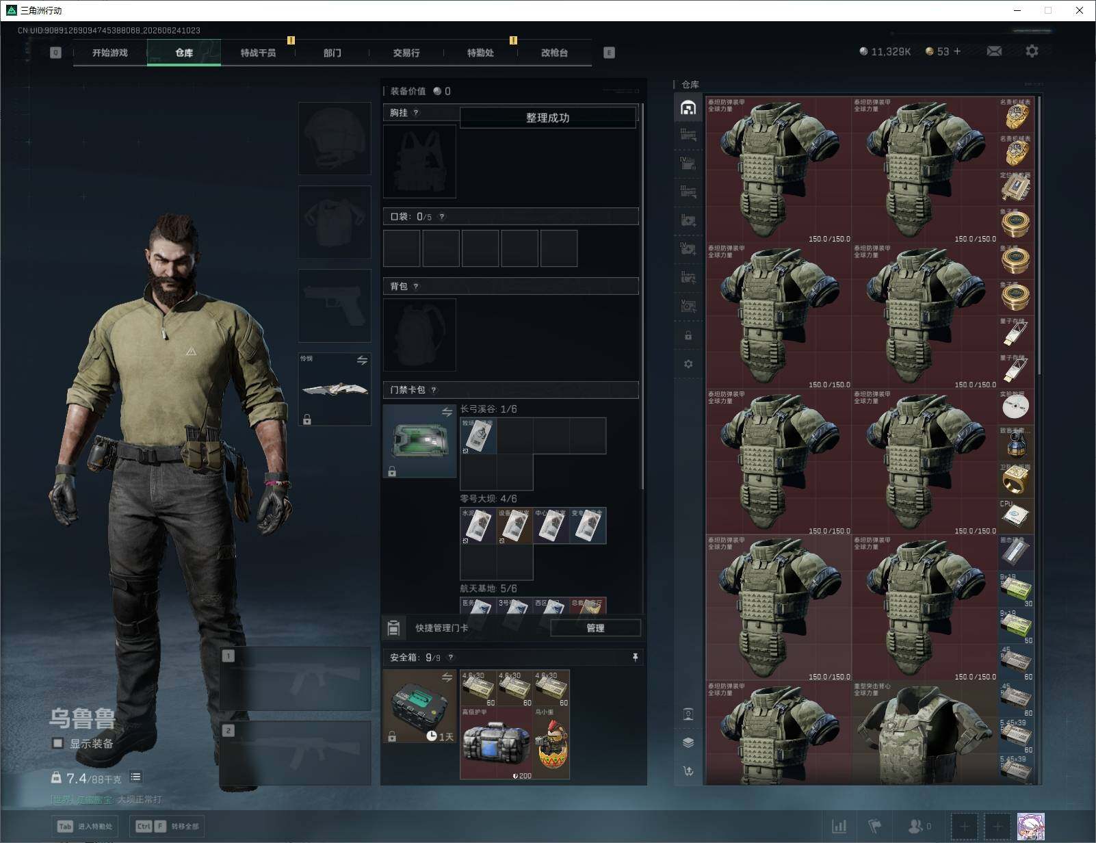
Task: Click the swap arrows on the safe box
Action: (447, 677)
